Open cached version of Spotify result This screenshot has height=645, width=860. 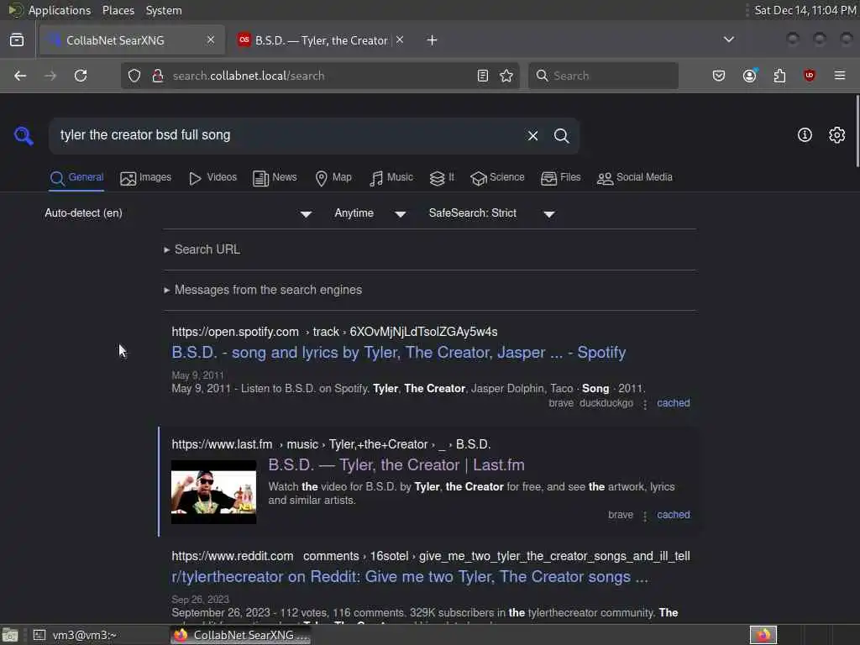[674, 403]
